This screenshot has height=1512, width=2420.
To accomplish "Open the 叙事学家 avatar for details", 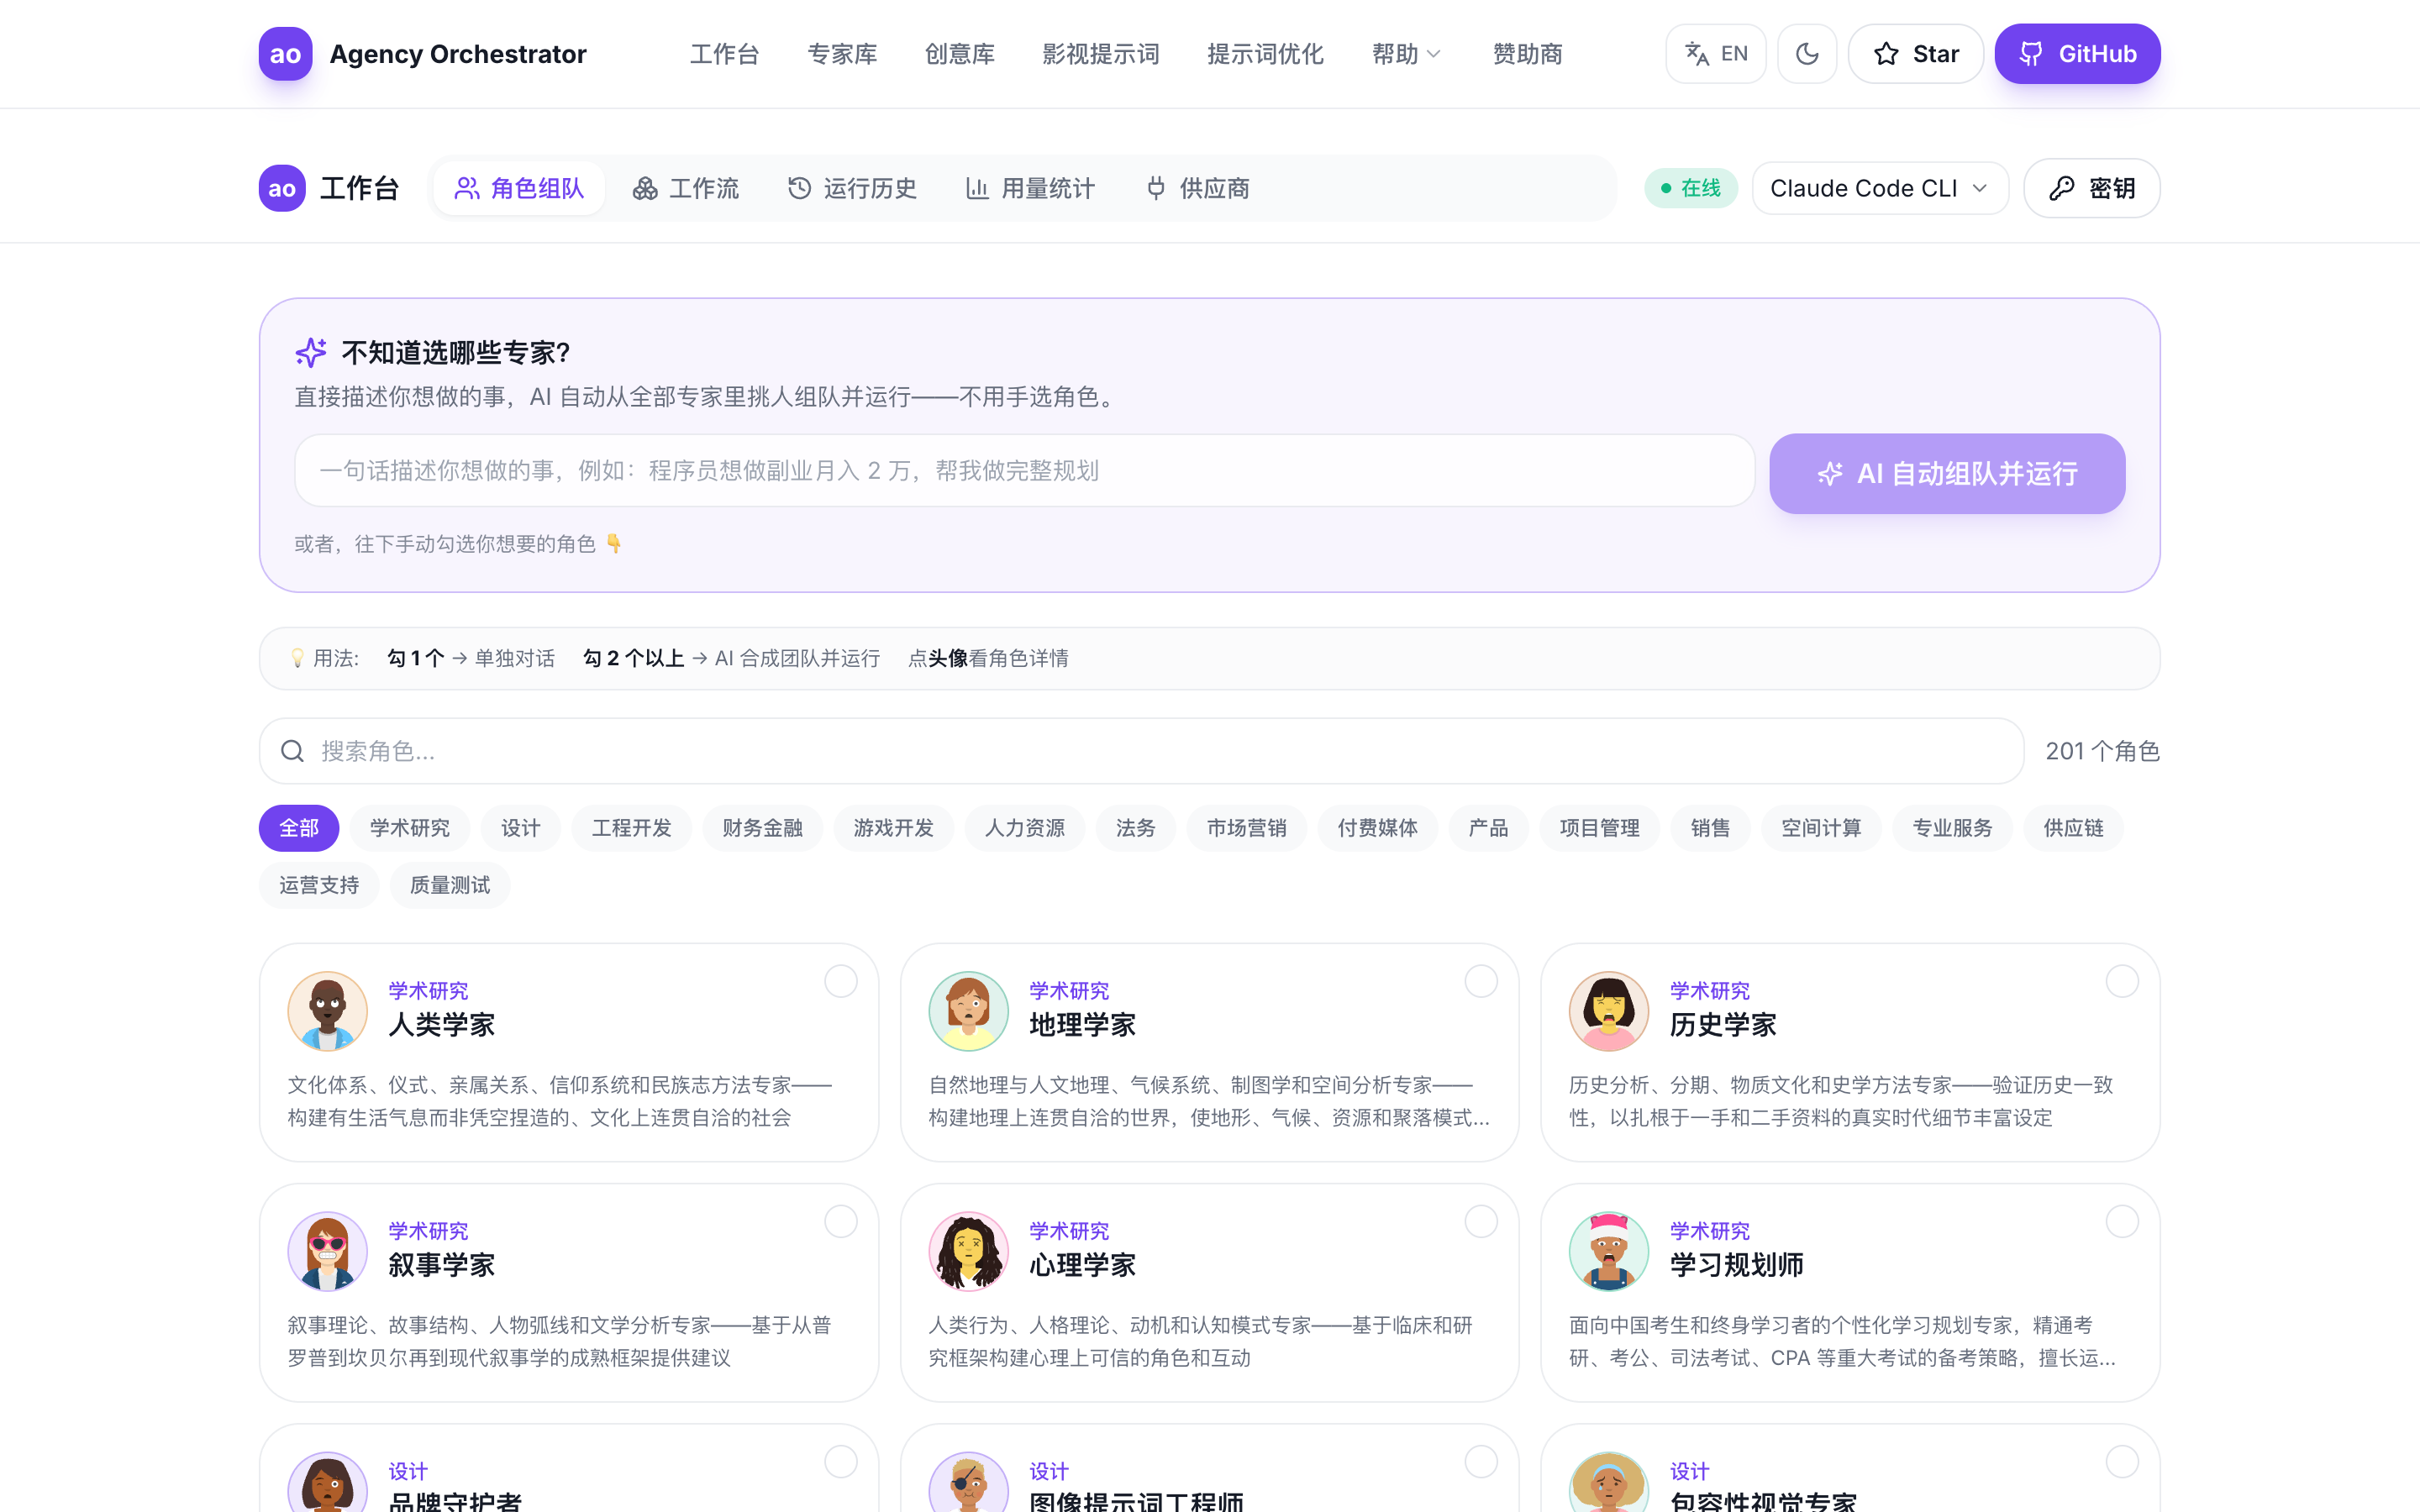I will tap(328, 1251).
